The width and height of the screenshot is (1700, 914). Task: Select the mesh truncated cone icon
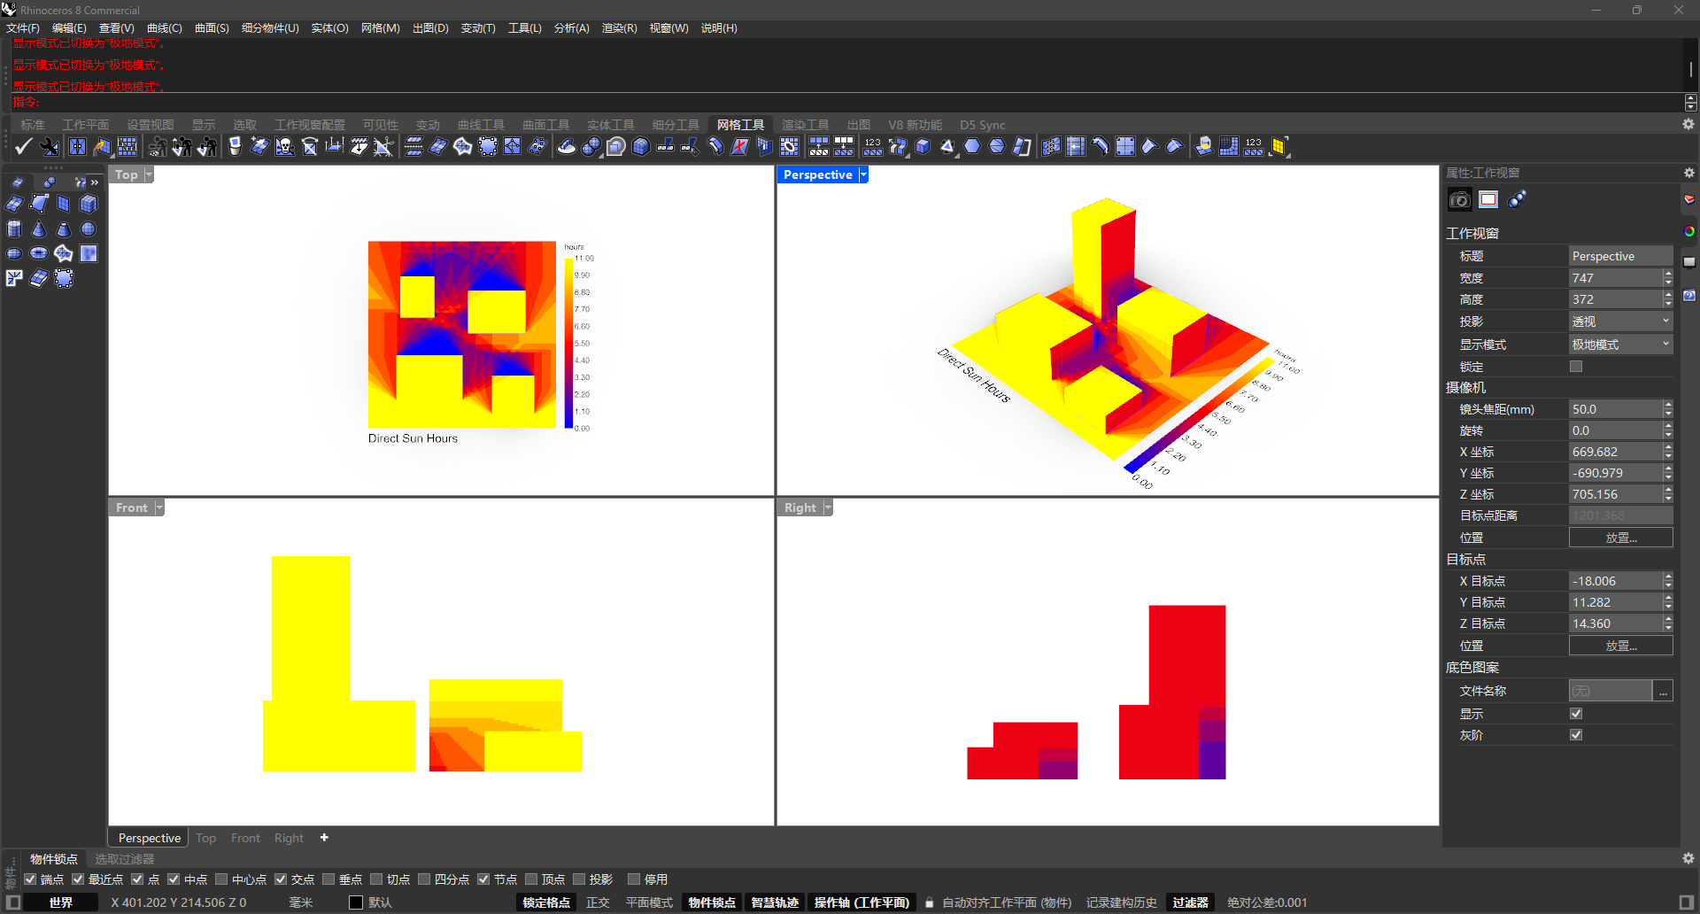[64, 228]
